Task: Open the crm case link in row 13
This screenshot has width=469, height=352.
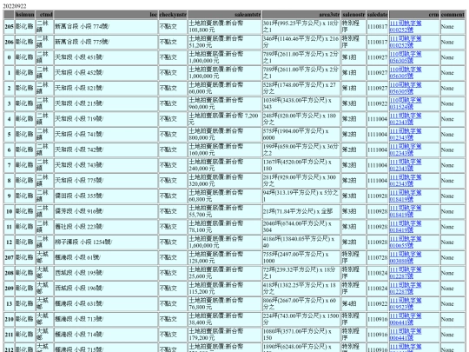Action: [x=406, y=304]
